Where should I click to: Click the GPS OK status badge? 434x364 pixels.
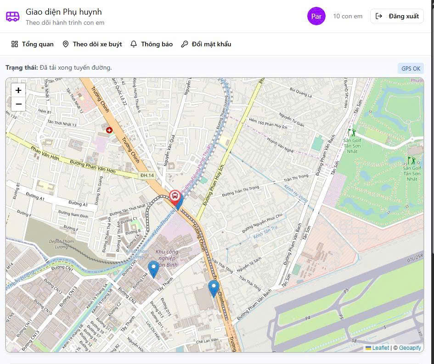[411, 69]
